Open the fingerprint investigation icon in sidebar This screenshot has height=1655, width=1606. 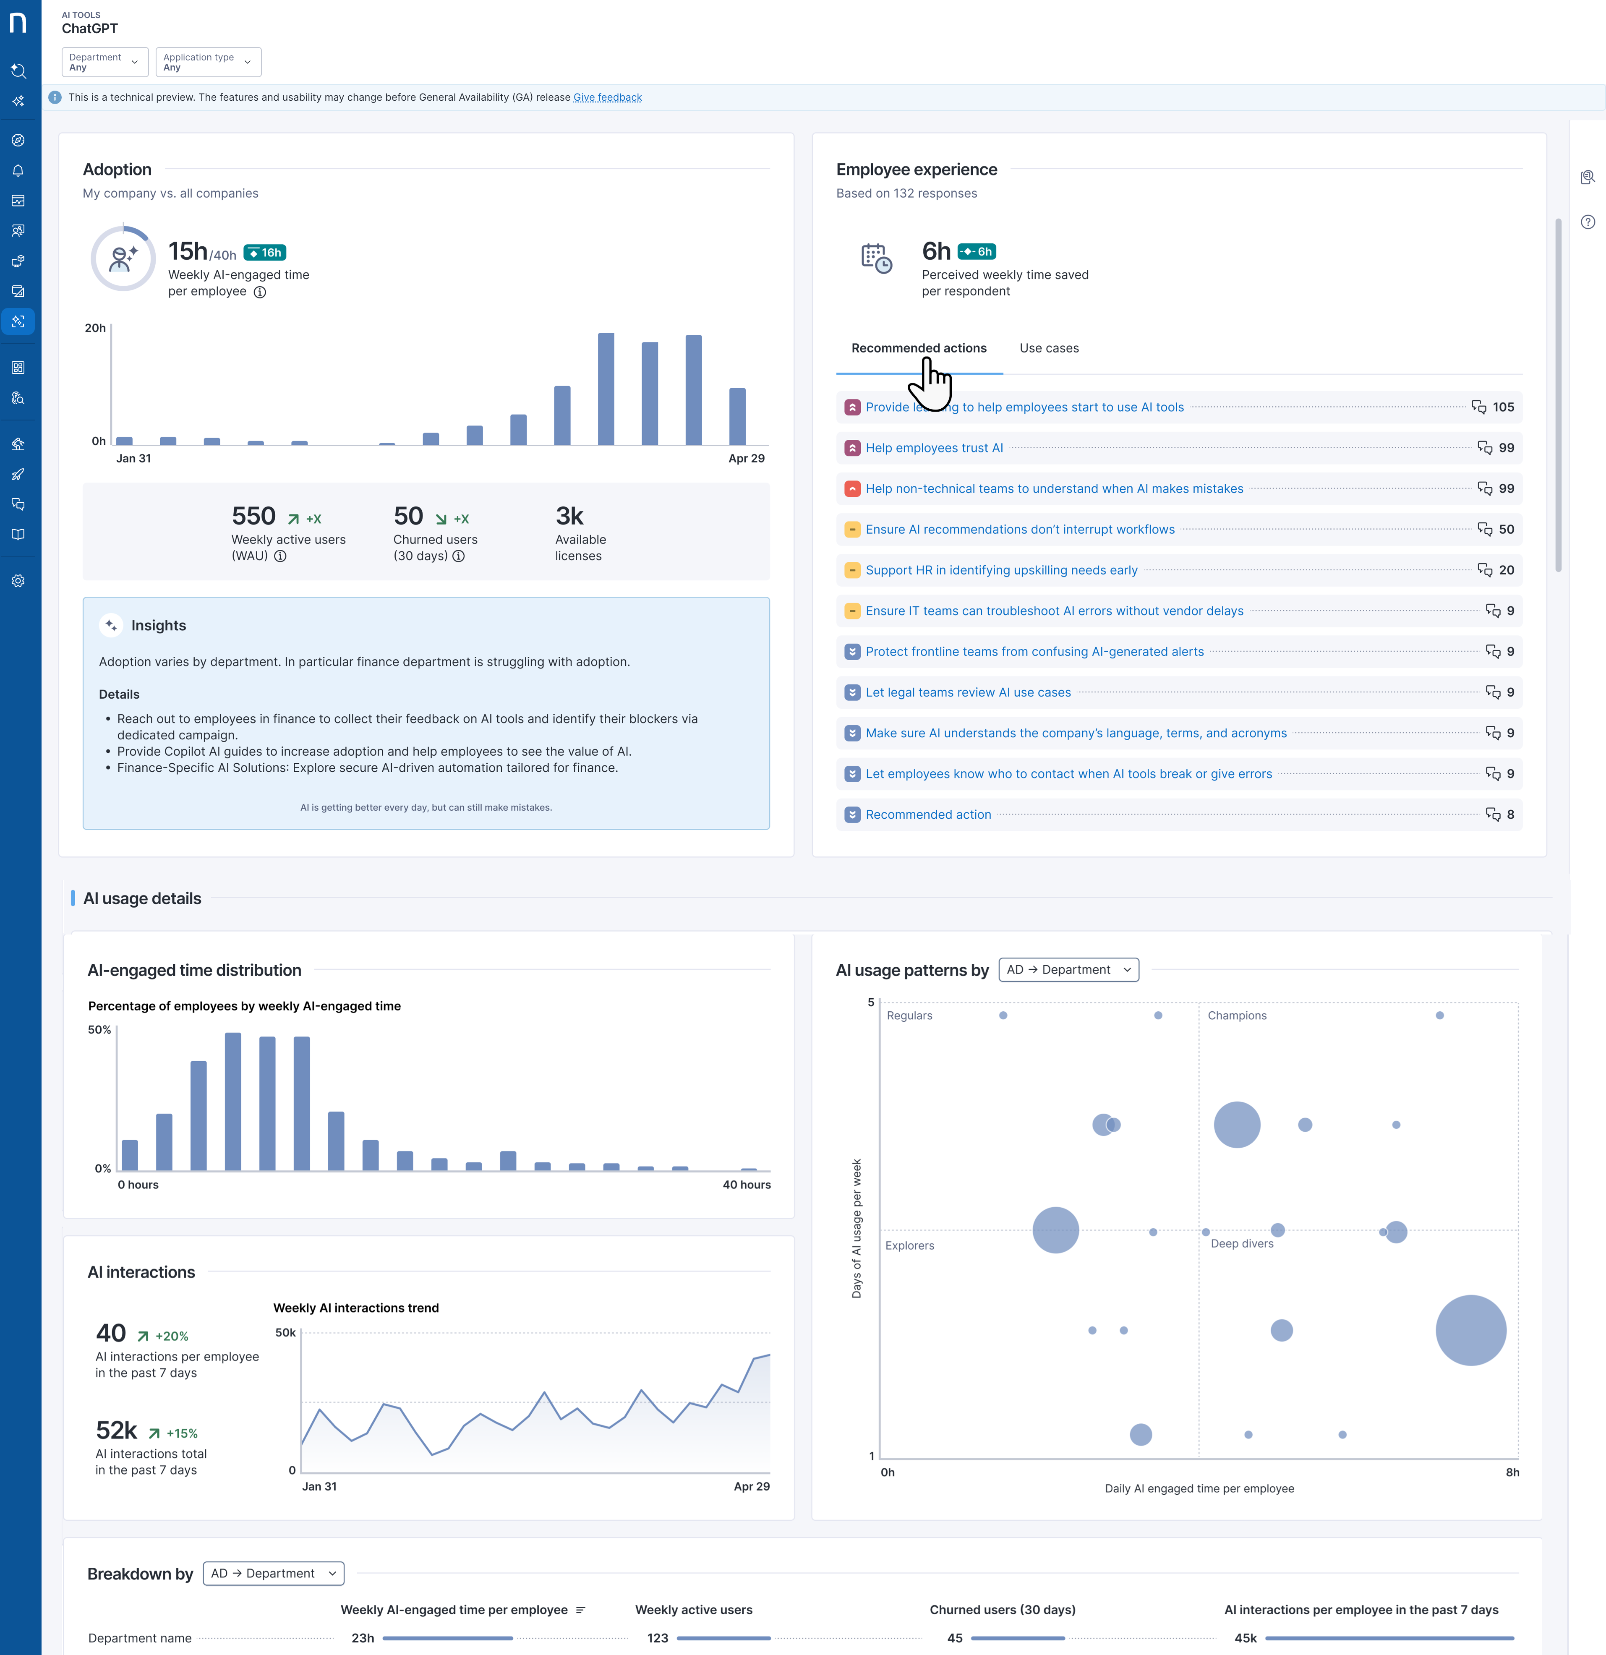pyautogui.click(x=18, y=399)
